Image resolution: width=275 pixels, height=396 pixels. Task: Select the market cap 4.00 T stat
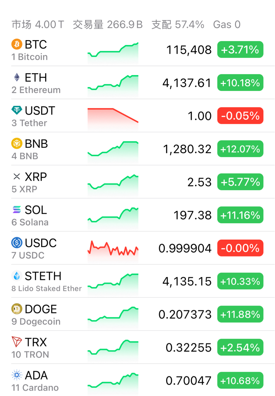point(38,25)
